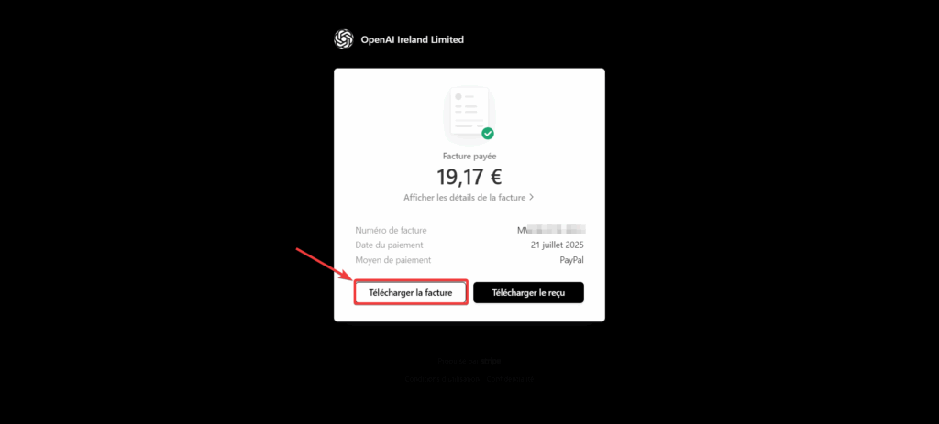Viewport: 939px width, 424px height.
Task: Expand invoice details via the chevron arrow
Action: click(x=532, y=198)
